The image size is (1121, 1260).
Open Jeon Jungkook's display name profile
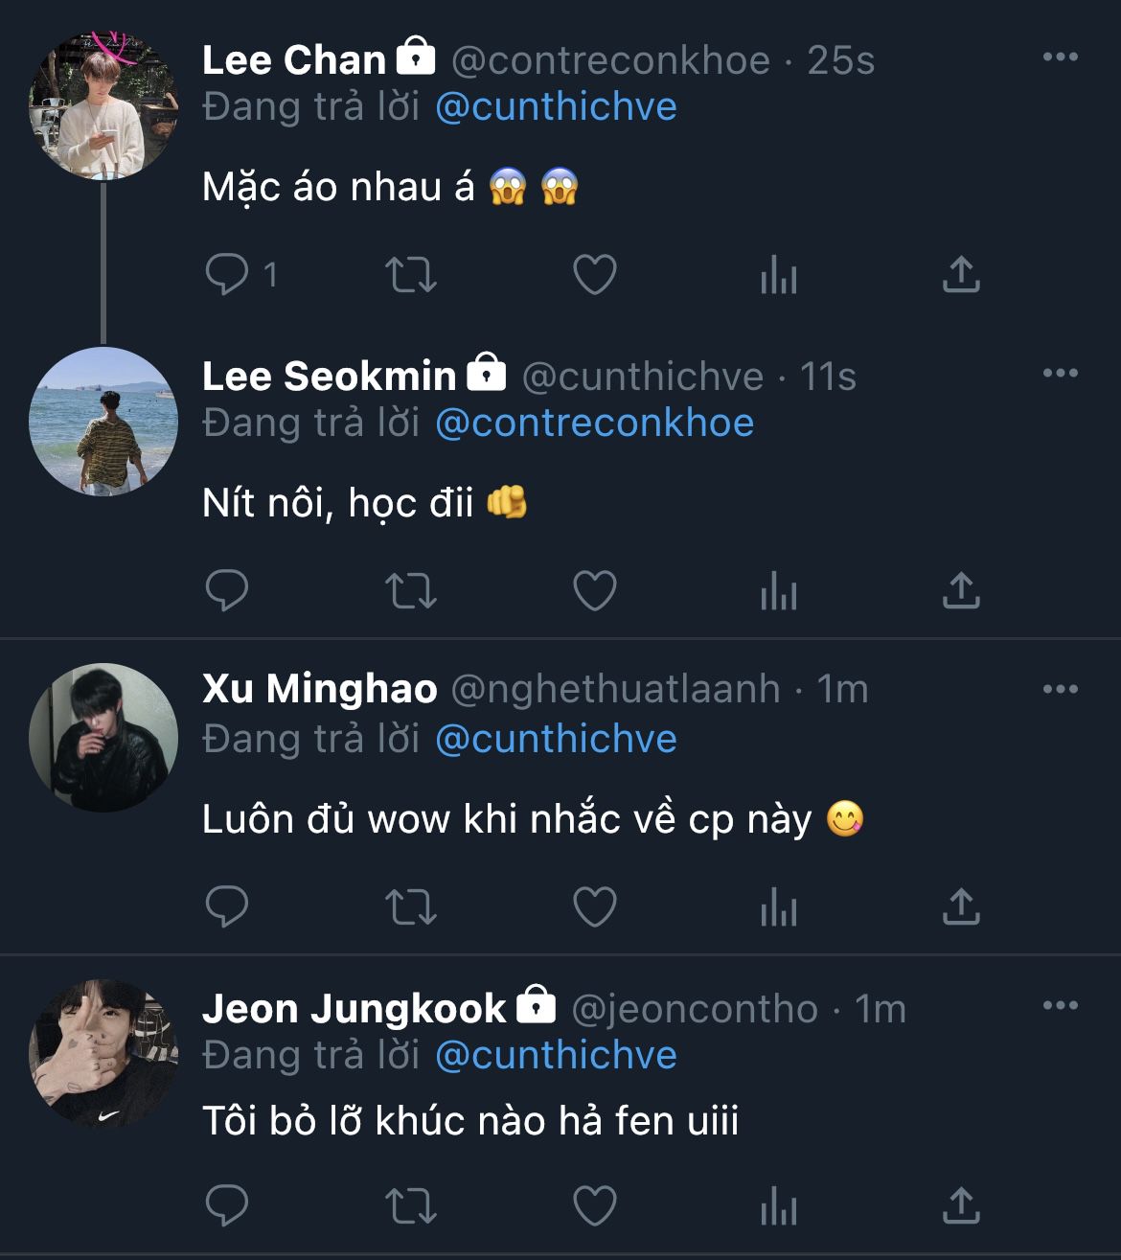click(x=354, y=1009)
